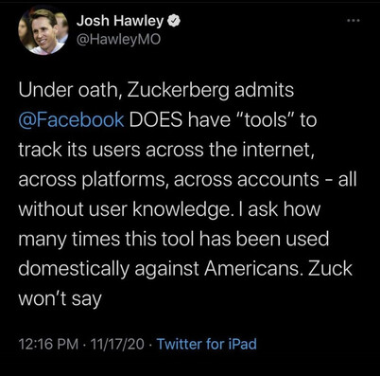The height and width of the screenshot is (376, 380).
Task: Open the @Facebook mention link
Action: (71, 120)
